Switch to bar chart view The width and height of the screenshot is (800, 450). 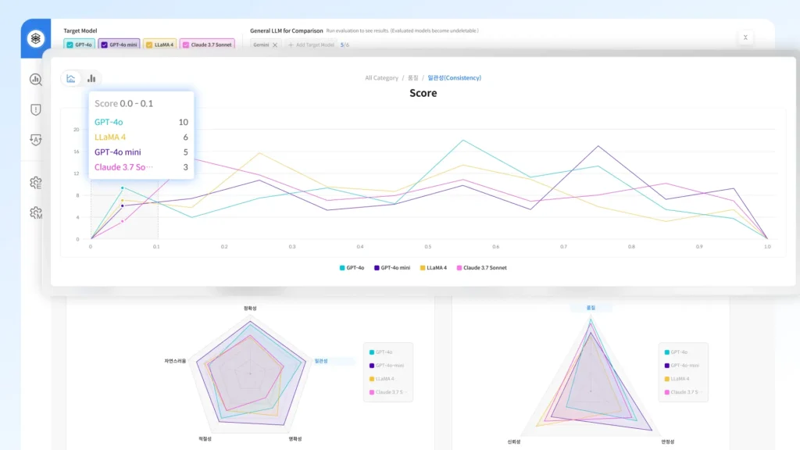pyautogui.click(x=91, y=78)
